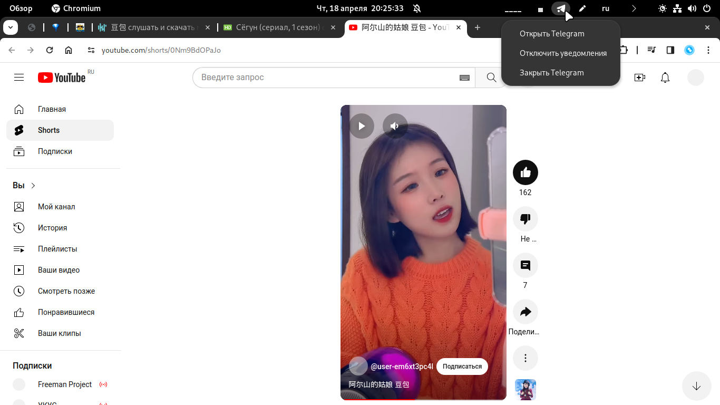
Task: Switch to the sunglasses-emoji pinned tab
Action: tap(80, 27)
